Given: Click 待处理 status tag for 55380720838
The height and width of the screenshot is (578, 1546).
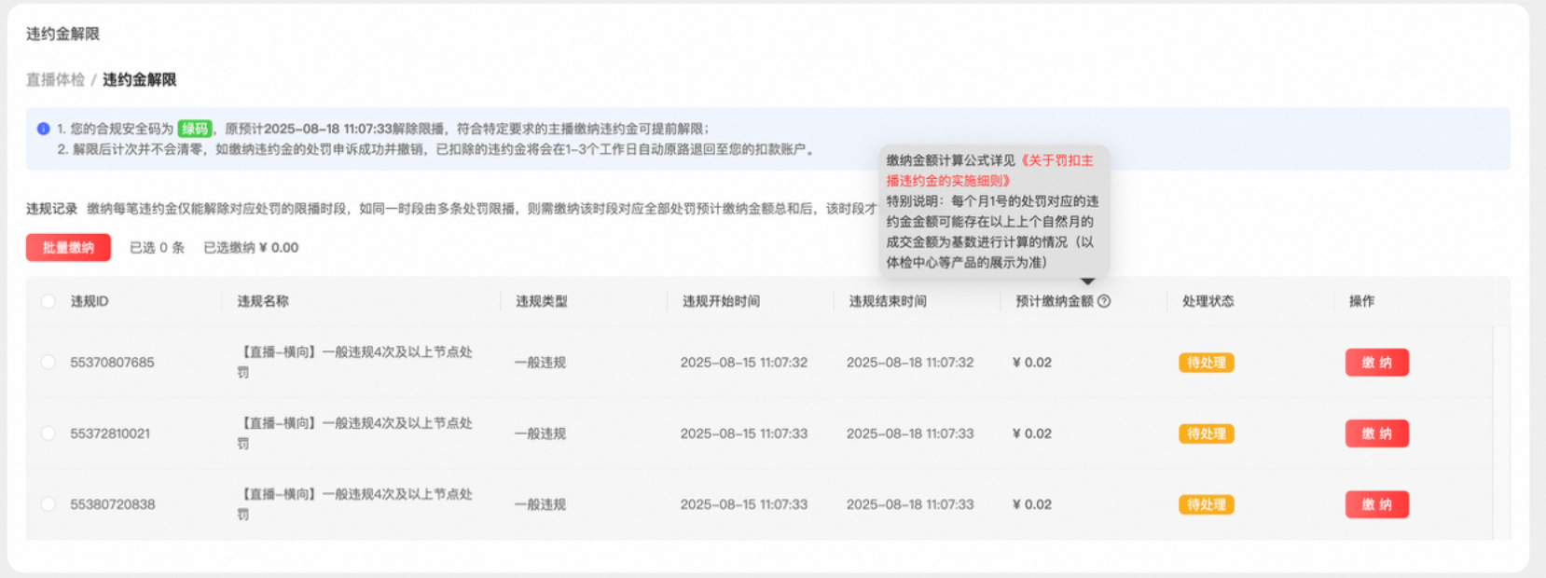Looking at the screenshot, I should point(1207,504).
